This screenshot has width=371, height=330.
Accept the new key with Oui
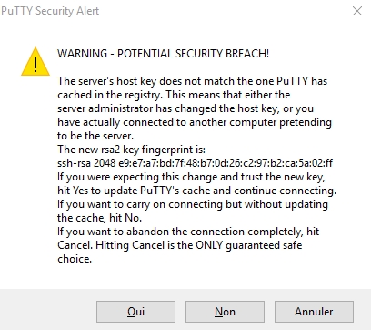coord(135,312)
